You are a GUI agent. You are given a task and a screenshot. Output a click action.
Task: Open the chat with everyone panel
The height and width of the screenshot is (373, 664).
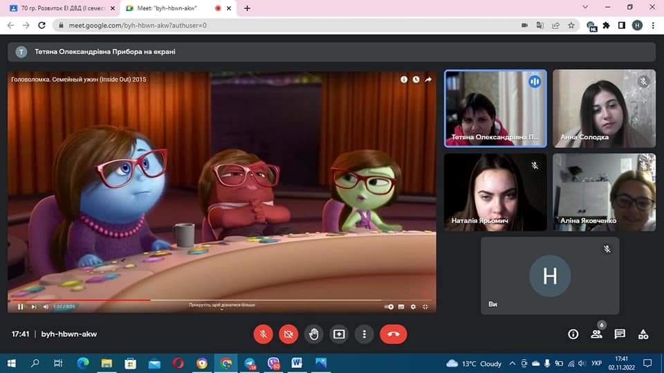click(620, 334)
